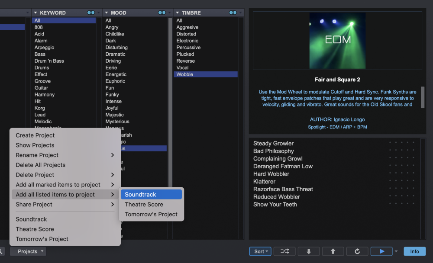This screenshot has height=263, width=433.
Task: Choose Soundtrack in the submenu
Action: click(151, 195)
